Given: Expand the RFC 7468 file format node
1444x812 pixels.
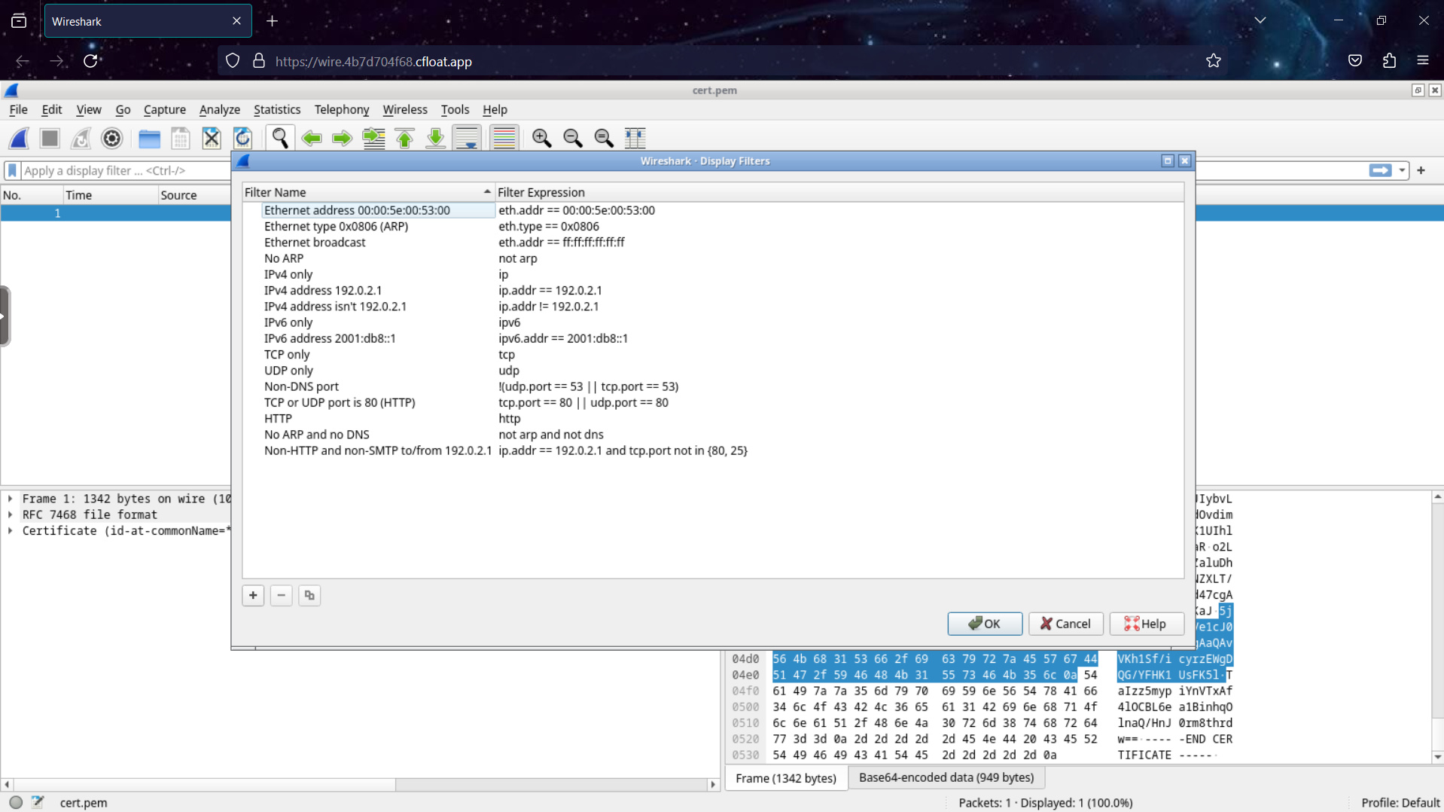Looking at the screenshot, I should (x=11, y=514).
